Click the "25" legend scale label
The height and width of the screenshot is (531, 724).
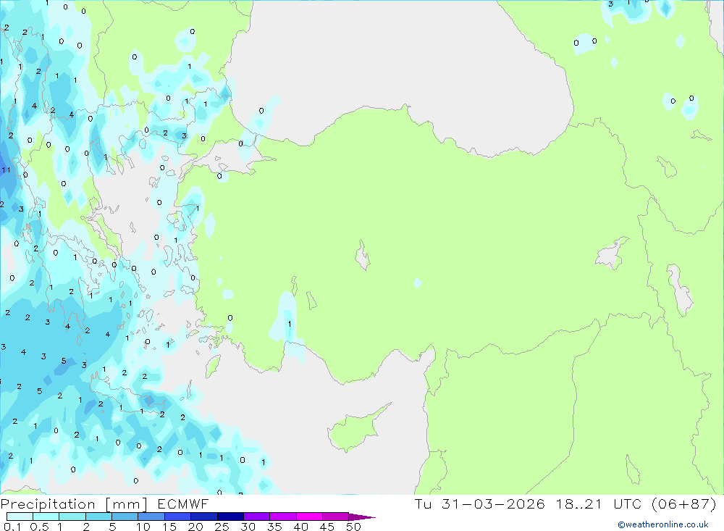tap(222, 527)
